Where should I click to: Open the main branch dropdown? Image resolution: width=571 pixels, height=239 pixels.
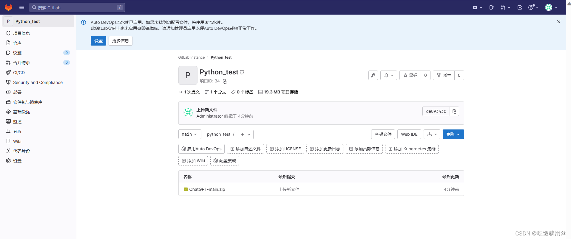pos(190,134)
